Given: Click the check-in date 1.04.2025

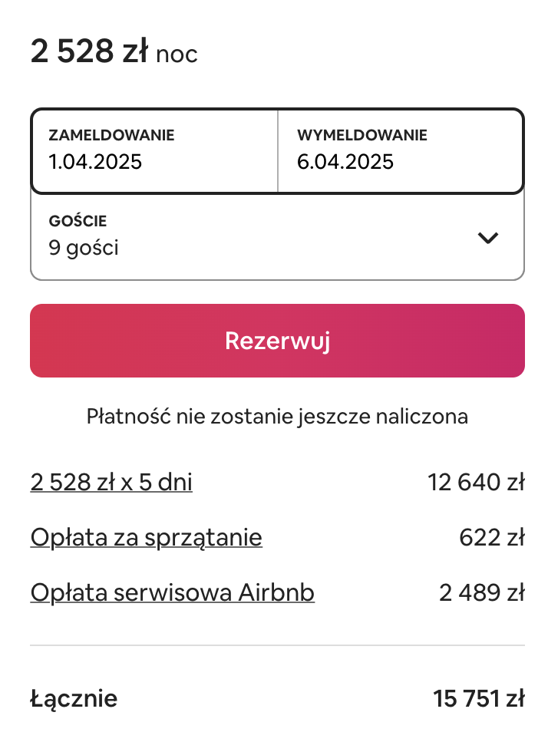Looking at the screenshot, I should 95,162.
